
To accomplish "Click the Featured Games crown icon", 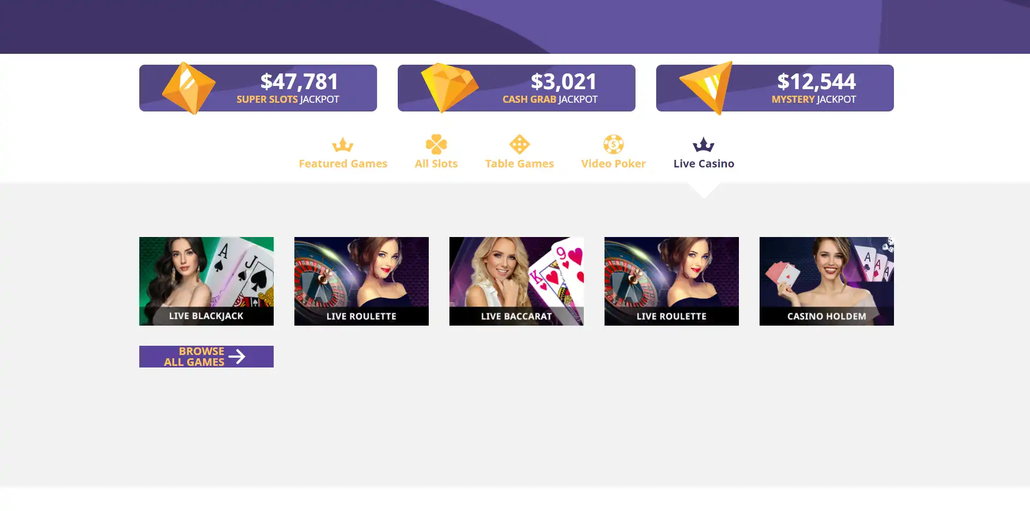I will (343, 145).
